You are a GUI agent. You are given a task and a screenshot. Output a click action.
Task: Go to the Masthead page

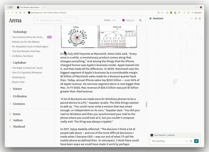(x=19, y=126)
